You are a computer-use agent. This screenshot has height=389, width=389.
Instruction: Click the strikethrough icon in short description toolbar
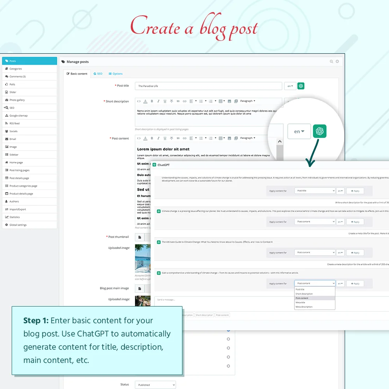(x=171, y=101)
